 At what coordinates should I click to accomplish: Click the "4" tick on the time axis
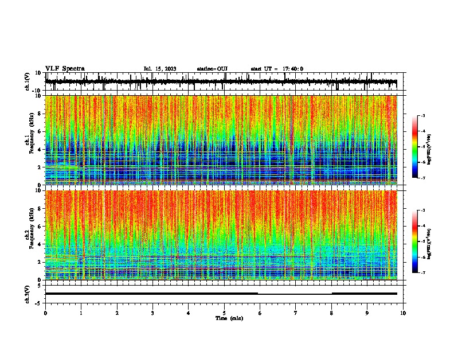click(x=189, y=313)
